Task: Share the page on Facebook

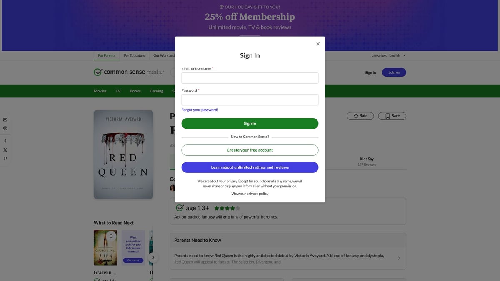Action: [x=5, y=142]
